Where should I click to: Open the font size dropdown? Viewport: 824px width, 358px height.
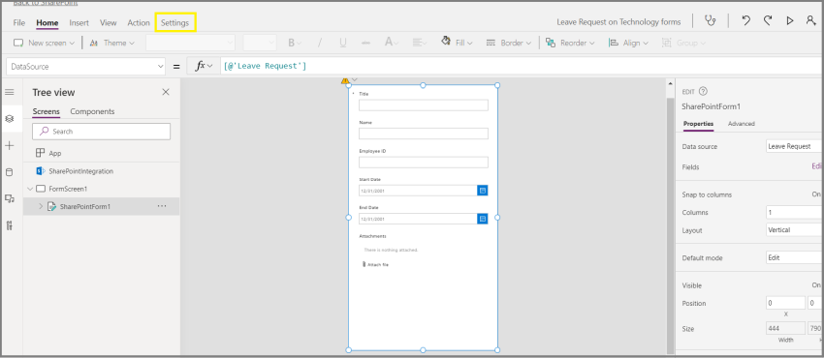click(260, 43)
